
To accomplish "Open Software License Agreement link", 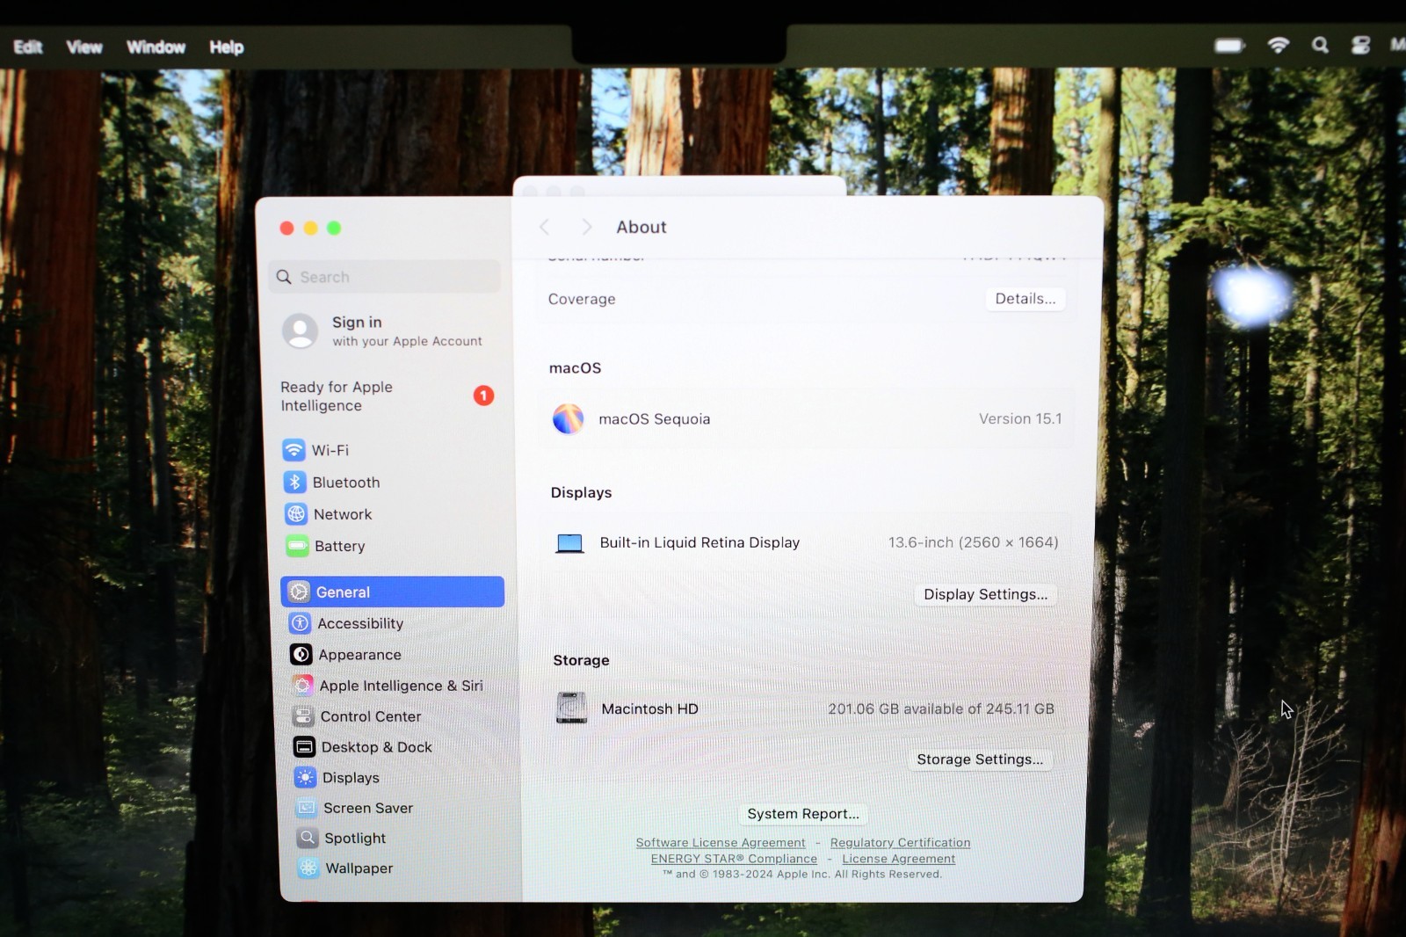I will 721,842.
